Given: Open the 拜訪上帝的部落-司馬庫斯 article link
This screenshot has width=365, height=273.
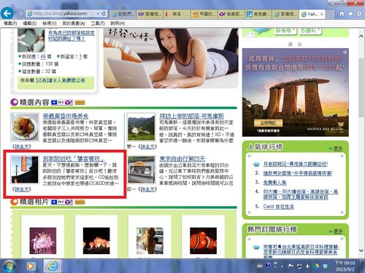Looking at the screenshot, I should (x=191, y=116).
